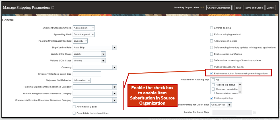280x120 pixels.
Task: Click the Save button
Action: click(238, 8)
